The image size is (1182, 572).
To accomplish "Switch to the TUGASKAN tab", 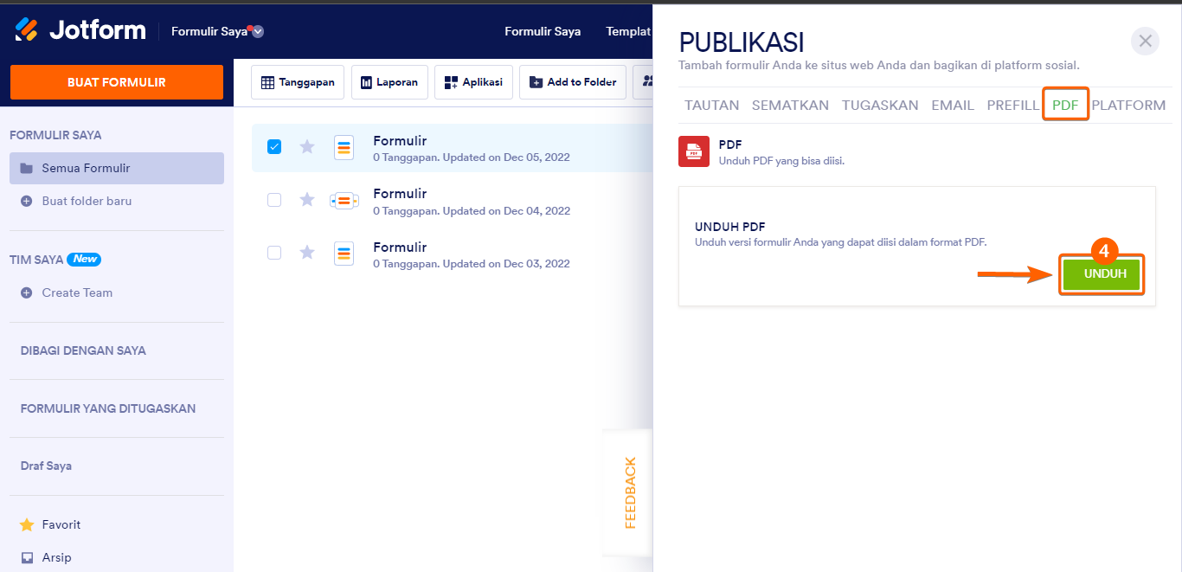I will (880, 105).
